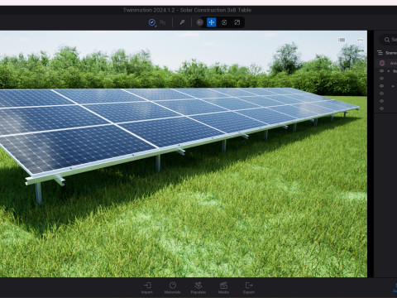Open the Populate tab in the bottom dock

[198, 288]
